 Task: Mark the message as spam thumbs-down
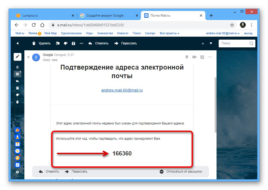66,43
